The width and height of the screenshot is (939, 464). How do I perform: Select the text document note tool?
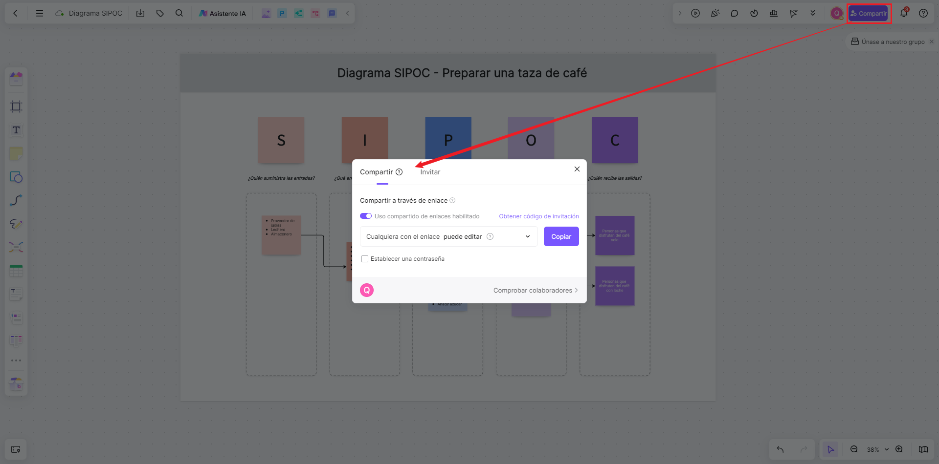pos(16,294)
